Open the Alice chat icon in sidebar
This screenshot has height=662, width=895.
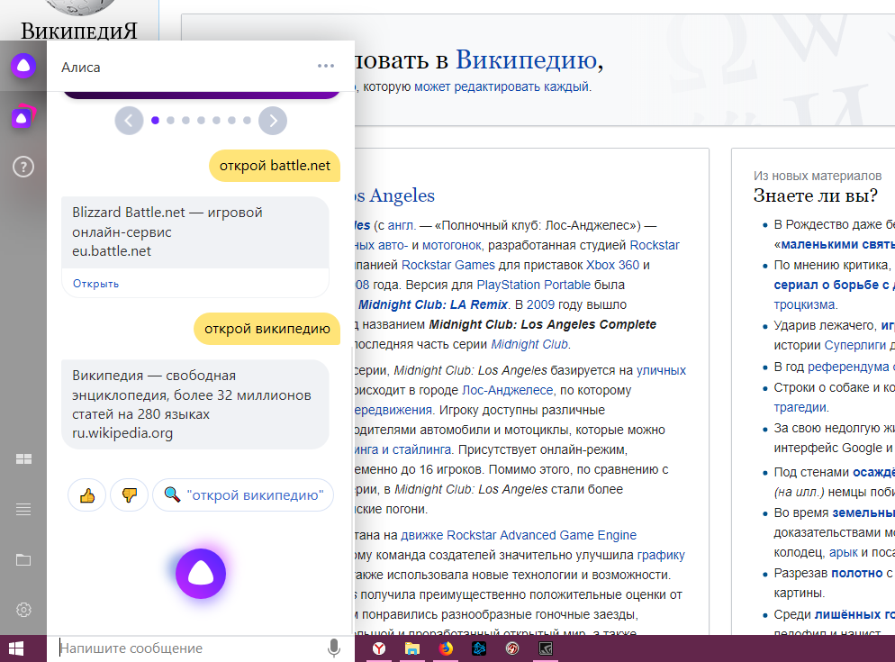pyautogui.click(x=23, y=66)
